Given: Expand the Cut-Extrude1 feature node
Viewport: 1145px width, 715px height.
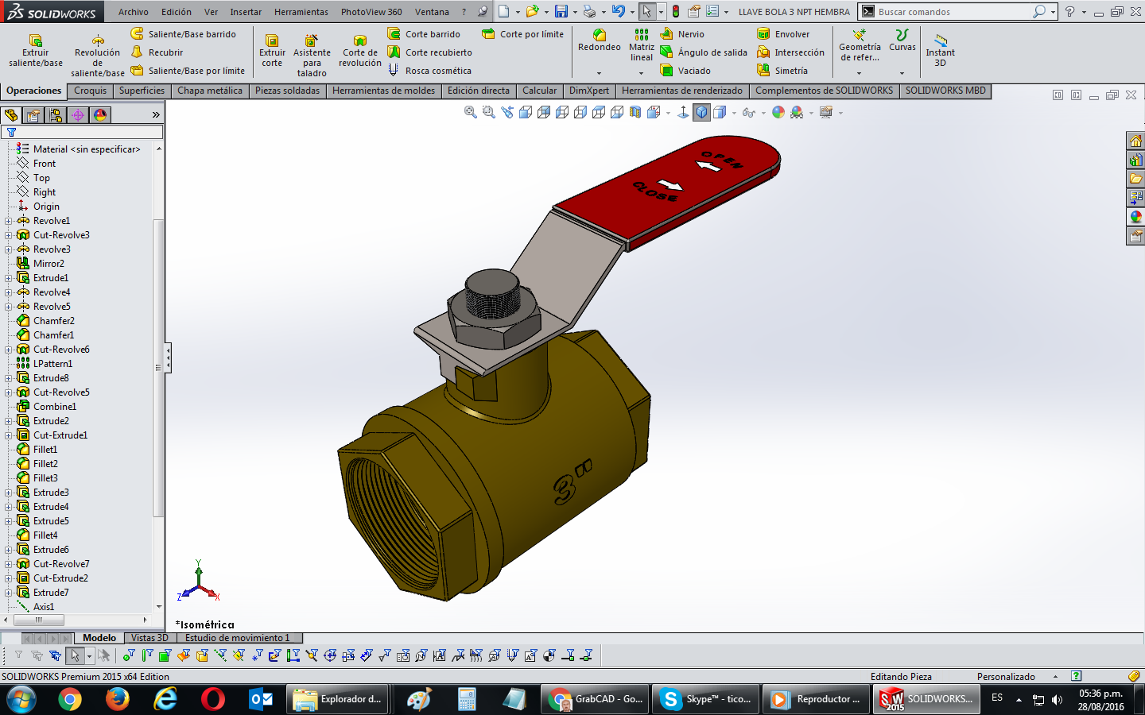Looking at the screenshot, I should pos(9,435).
